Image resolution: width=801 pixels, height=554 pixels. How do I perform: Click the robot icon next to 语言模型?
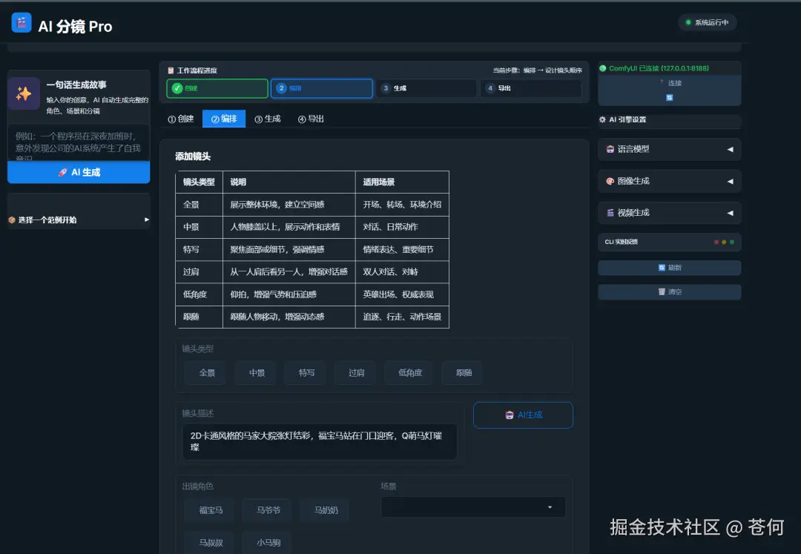point(610,149)
